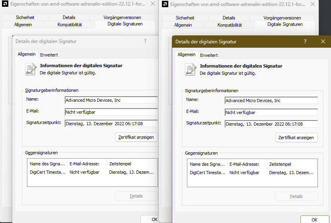Image resolution: width=331 pixels, height=223 pixels.
Task: Close the left Eigenschaften window
Action: click(x=153, y=4)
